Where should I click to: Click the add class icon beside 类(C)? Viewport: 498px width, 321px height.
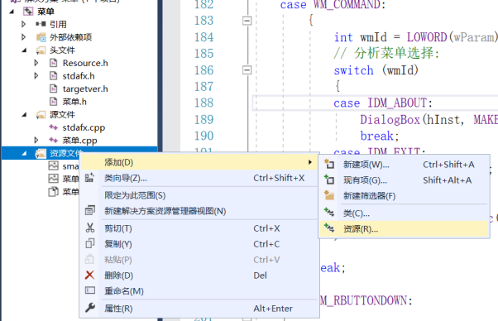pos(329,212)
